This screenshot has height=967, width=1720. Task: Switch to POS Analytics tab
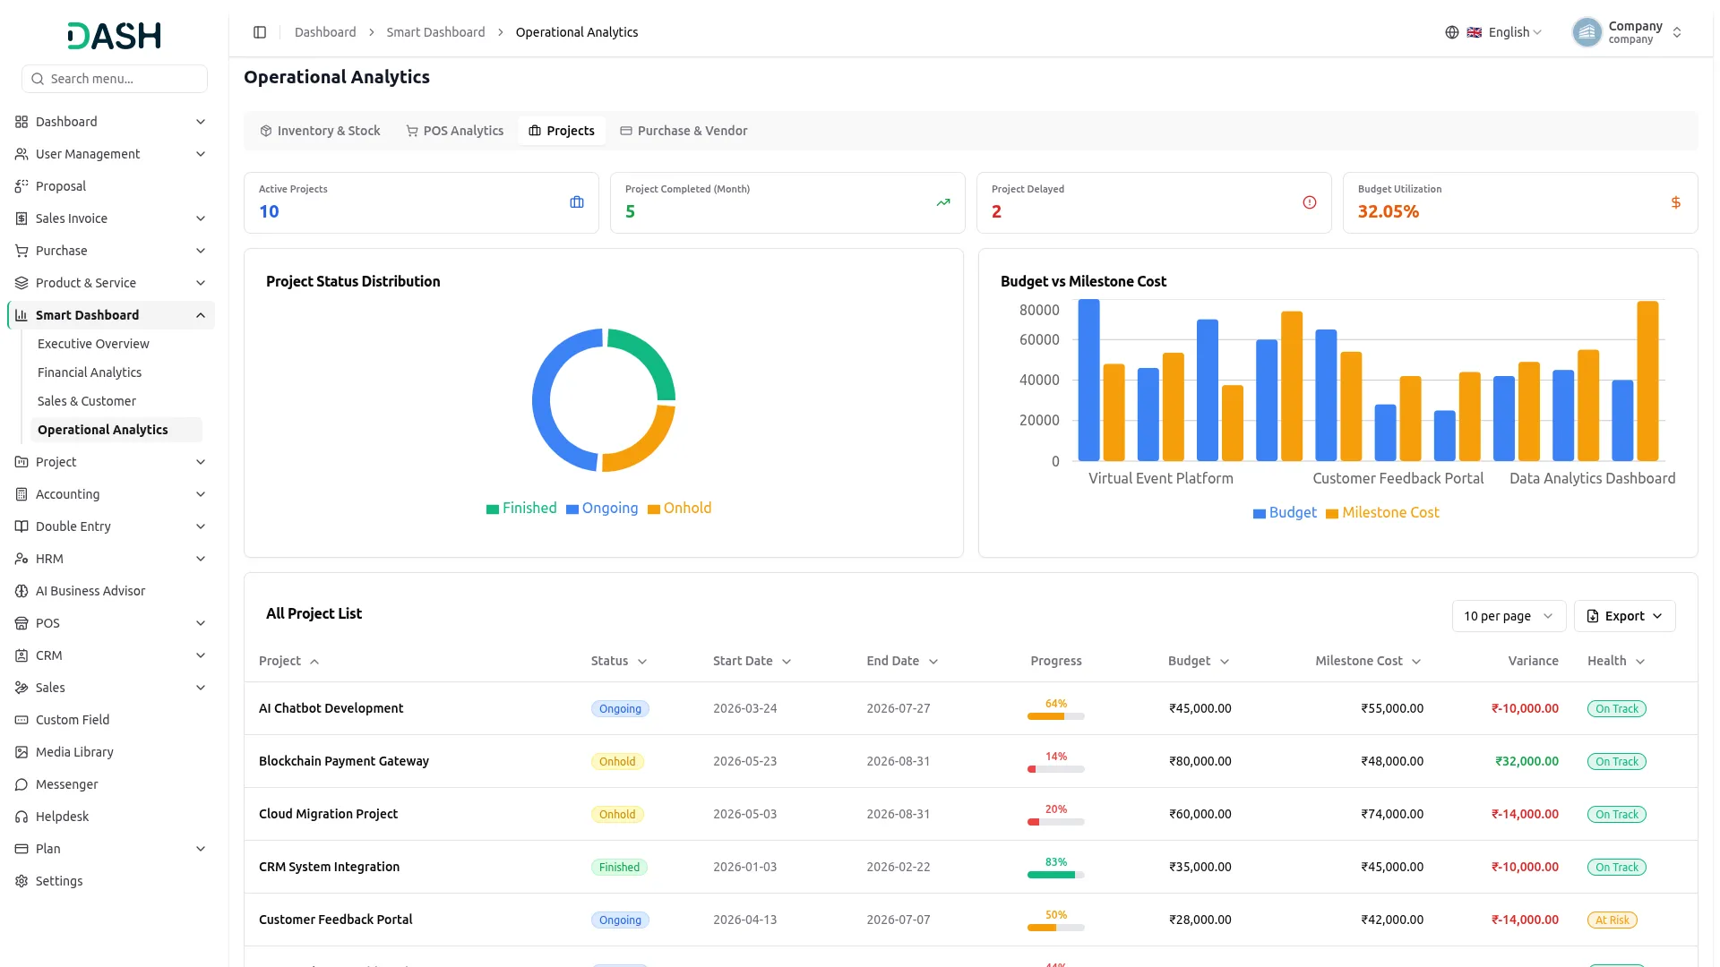click(x=455, y=131)
